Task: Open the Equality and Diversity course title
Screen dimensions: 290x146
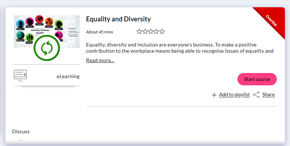Action: coord(118,19)
